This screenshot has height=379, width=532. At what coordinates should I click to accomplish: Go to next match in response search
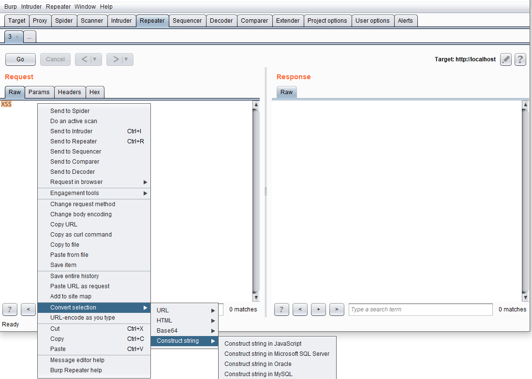337,309
